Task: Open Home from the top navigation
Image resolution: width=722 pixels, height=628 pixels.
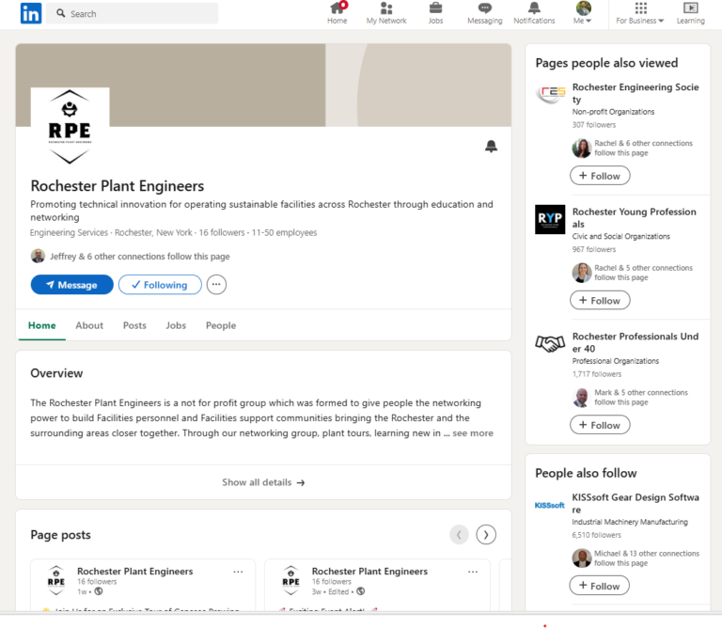Action: pyautogui.click(x=337, y=13)
